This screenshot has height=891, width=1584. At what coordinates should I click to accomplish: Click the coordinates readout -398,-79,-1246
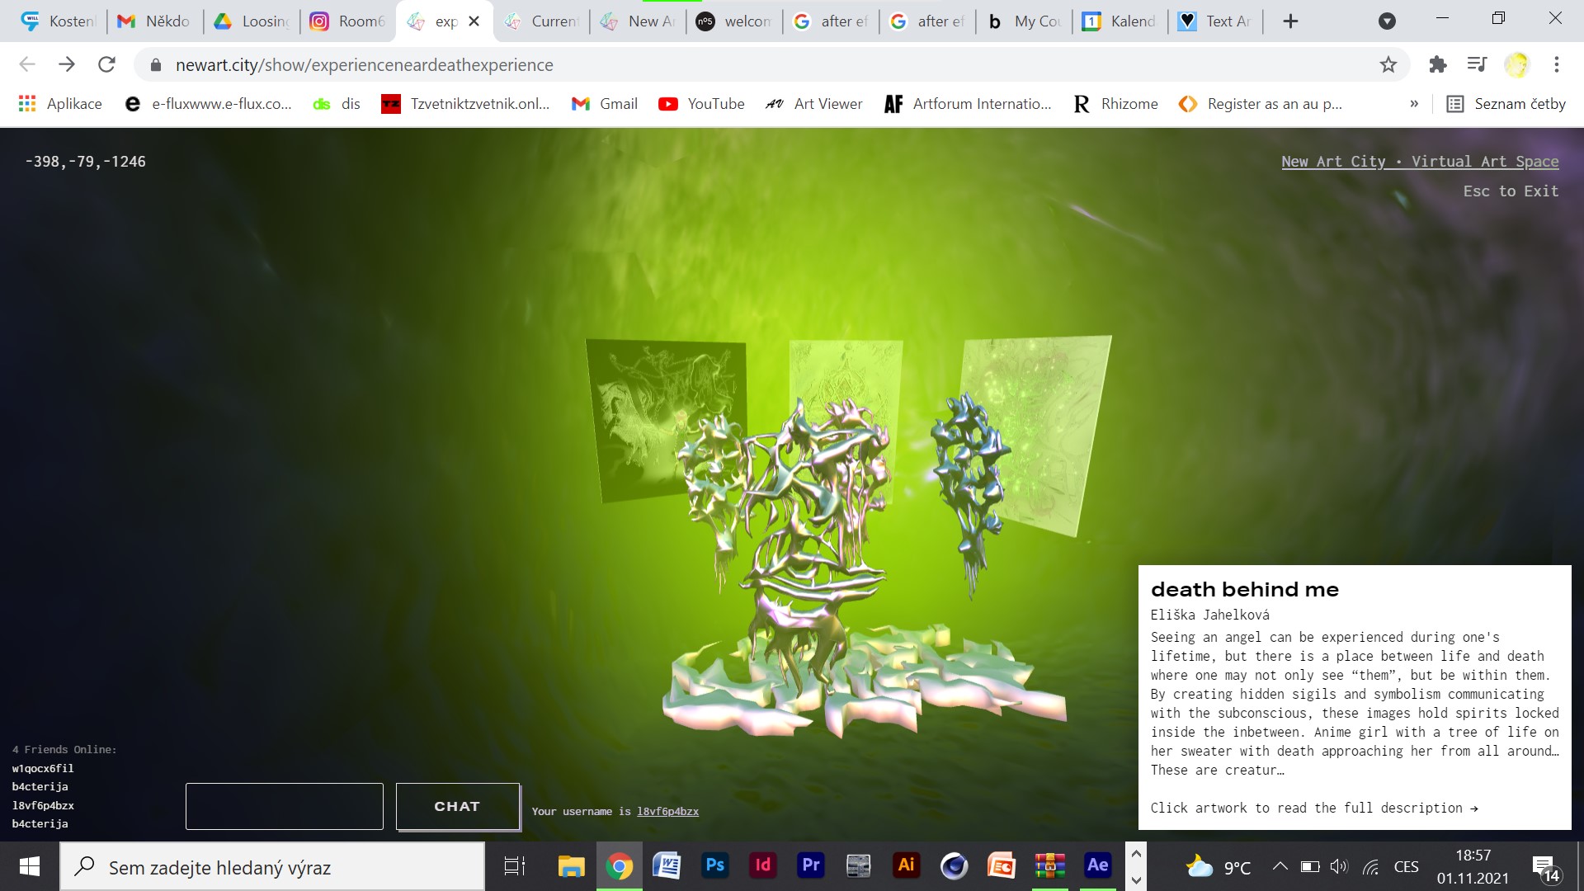pyautogui.click(x=85, y=162)
